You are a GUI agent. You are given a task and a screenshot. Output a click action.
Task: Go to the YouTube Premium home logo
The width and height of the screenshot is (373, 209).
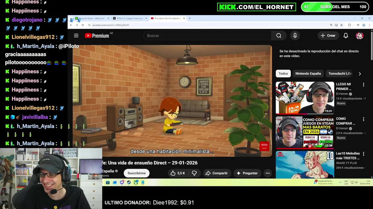[97, 36]
